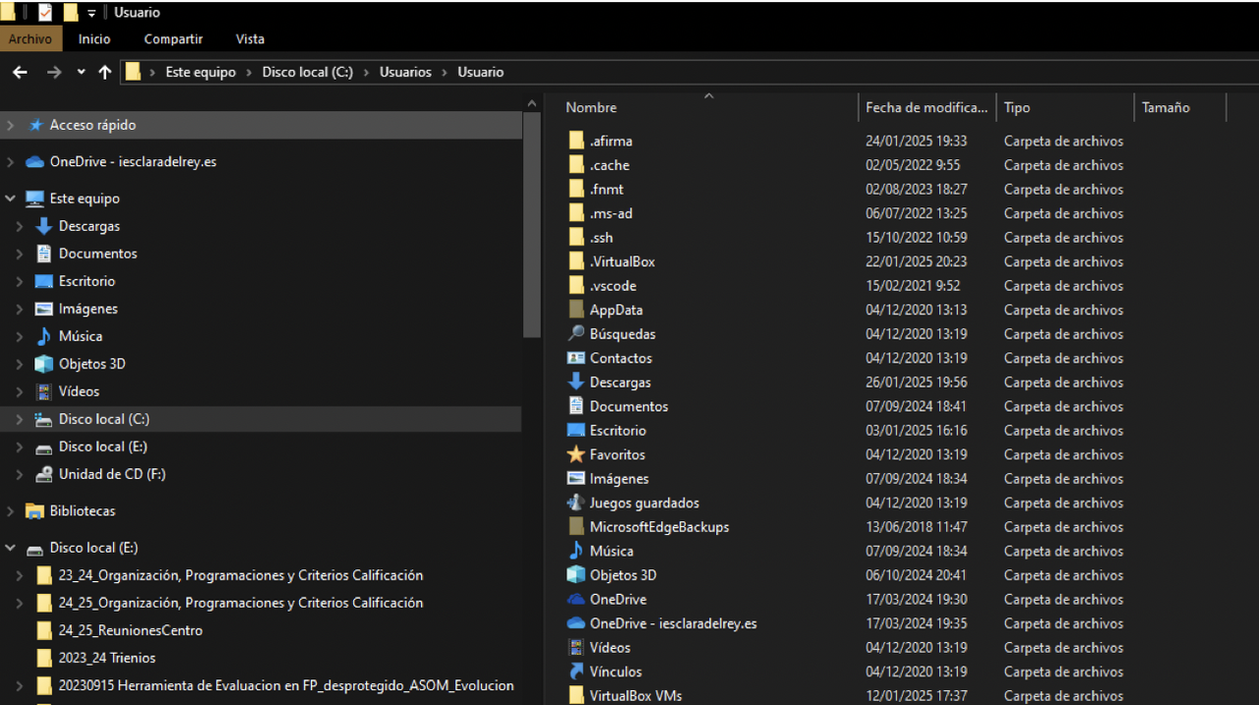Image resolution: width=1259 pixels, height=705 pixels.
Task: Go back with the left arrow button
Action: (x=20, y=72)
